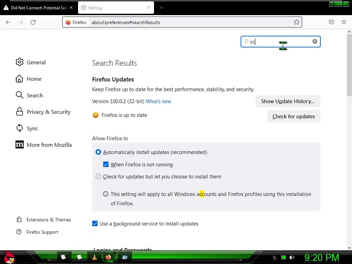Click the green monitor network tray icon

(x=284, y=257)
